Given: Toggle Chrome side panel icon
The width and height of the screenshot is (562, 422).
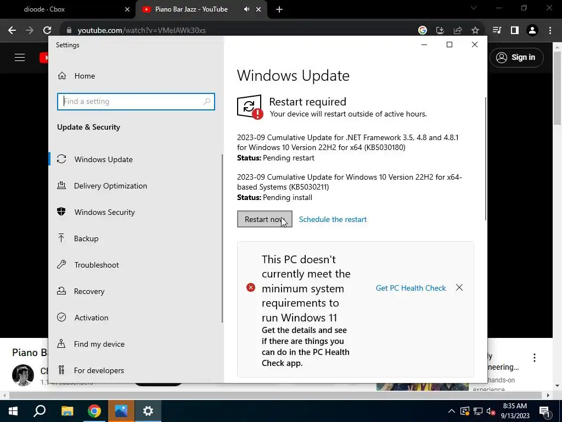Looking at the screenshot, I should click(x=515, y=30).
